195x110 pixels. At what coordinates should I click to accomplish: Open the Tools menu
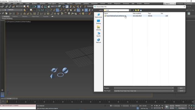9,4
